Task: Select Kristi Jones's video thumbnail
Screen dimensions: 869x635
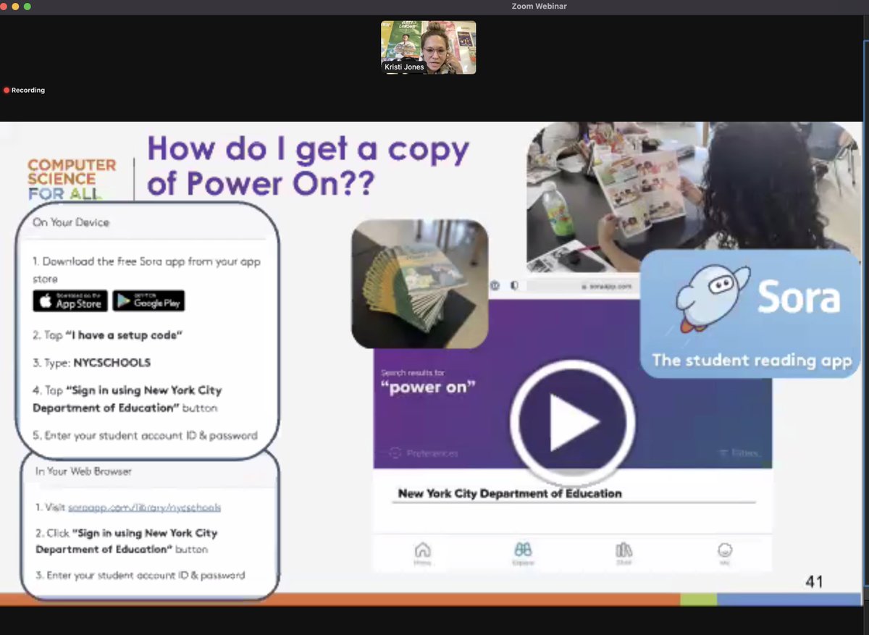Action: tap(429, 48)
